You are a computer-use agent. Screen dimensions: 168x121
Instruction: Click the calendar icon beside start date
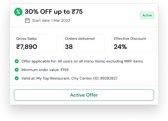pyautogui.click(x=27, y=21)
